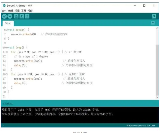162x133 pixels.
Task: Click delay(5) on line 18
Action: [x=21, y=83]
